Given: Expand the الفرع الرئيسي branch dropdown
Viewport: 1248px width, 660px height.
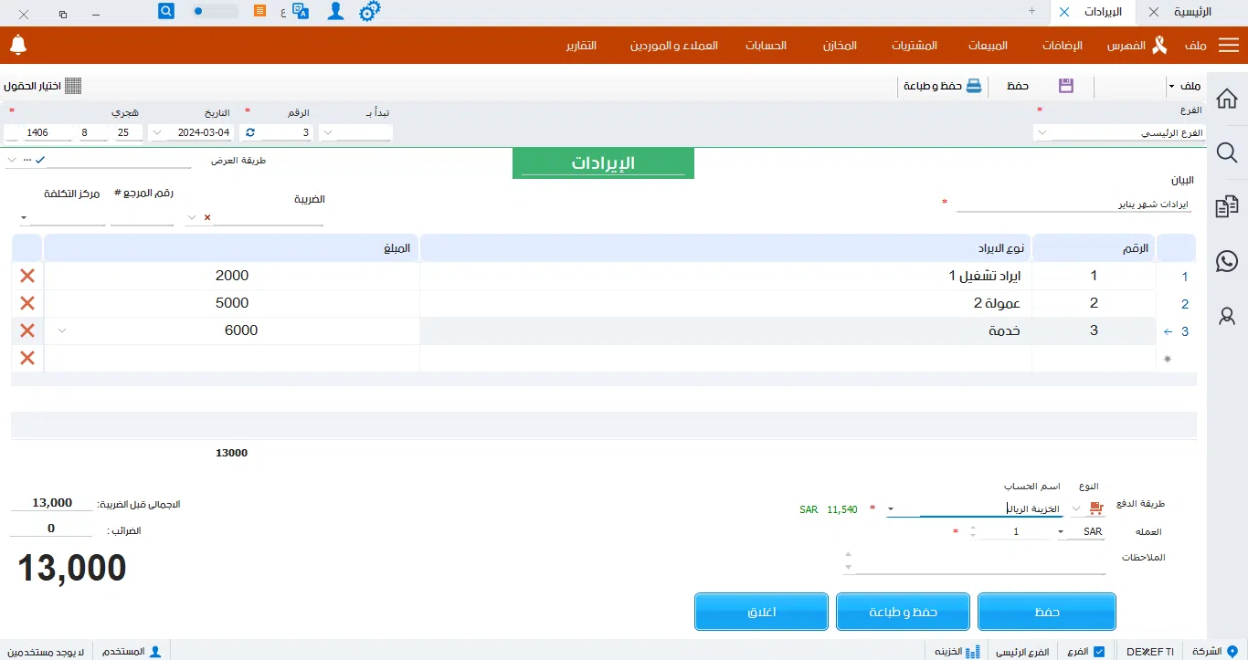Looking at the screenshot, I should point(1042,133).
